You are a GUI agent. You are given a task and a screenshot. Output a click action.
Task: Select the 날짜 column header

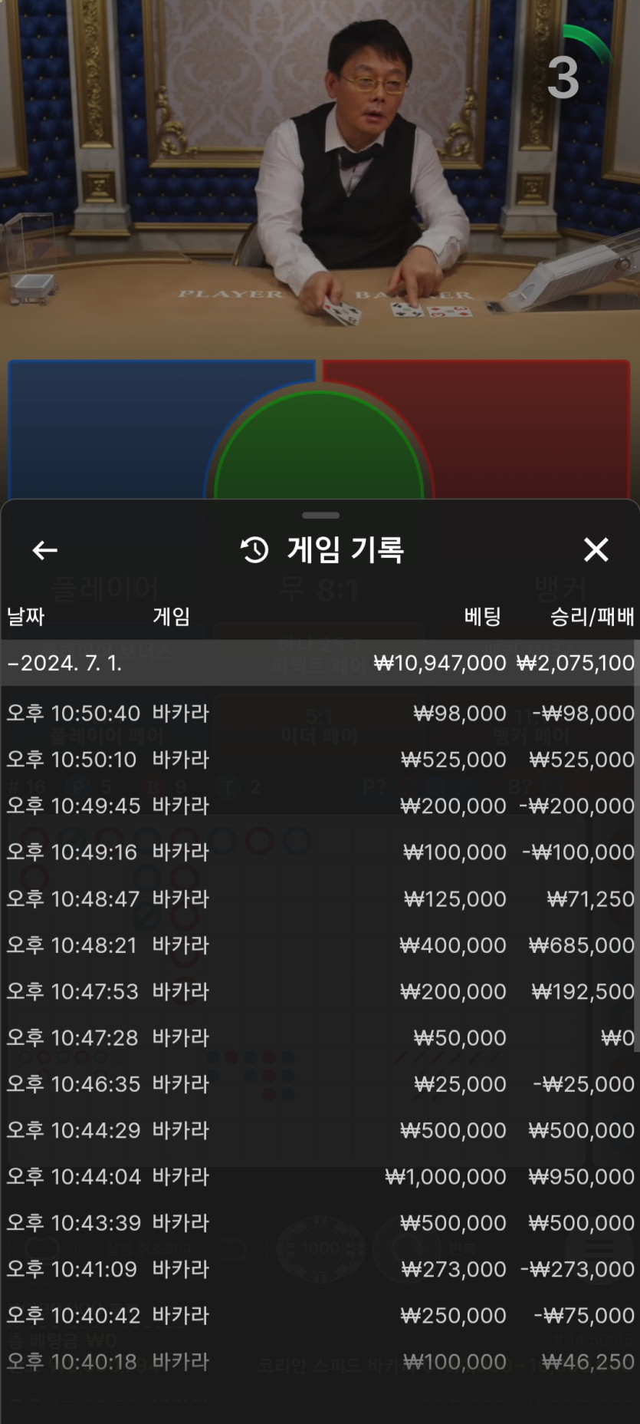pos(25,616)
